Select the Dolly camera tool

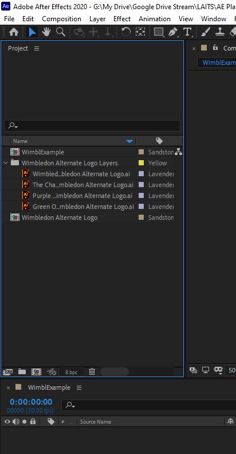tap(108, 32)
